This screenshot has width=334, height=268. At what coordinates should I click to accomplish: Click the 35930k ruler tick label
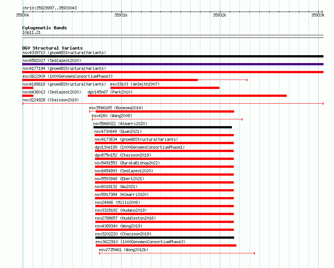click(x=23, y=15)
